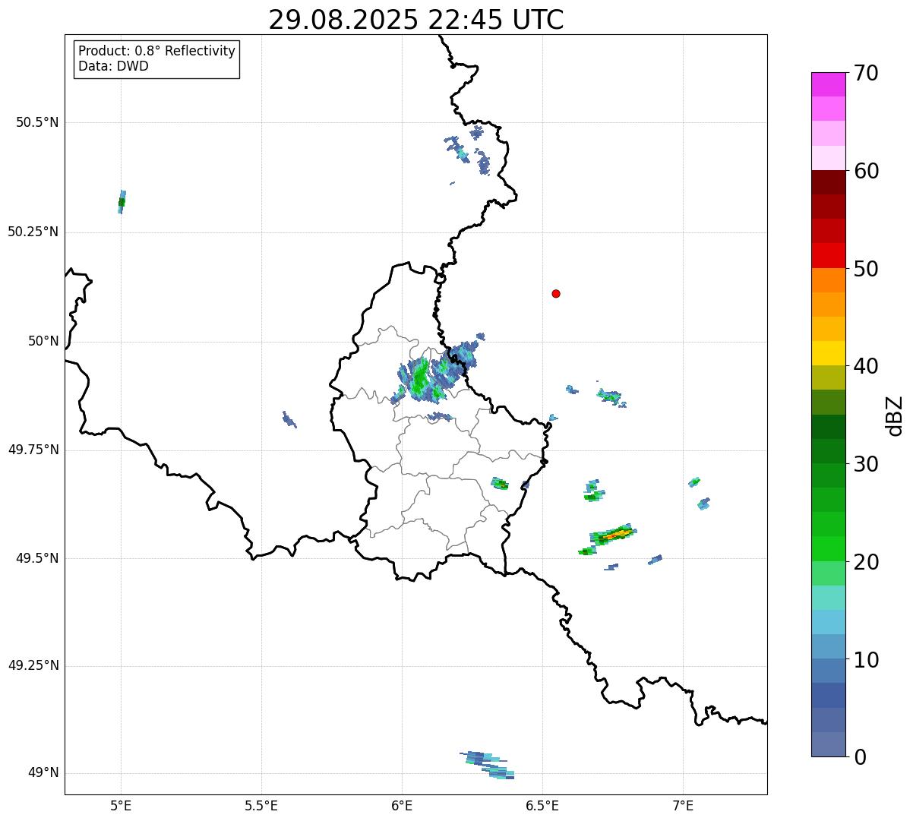This screenshot has height=821, width=913.
Task: Click the 6°E longitude label
Action: (402, 805)
